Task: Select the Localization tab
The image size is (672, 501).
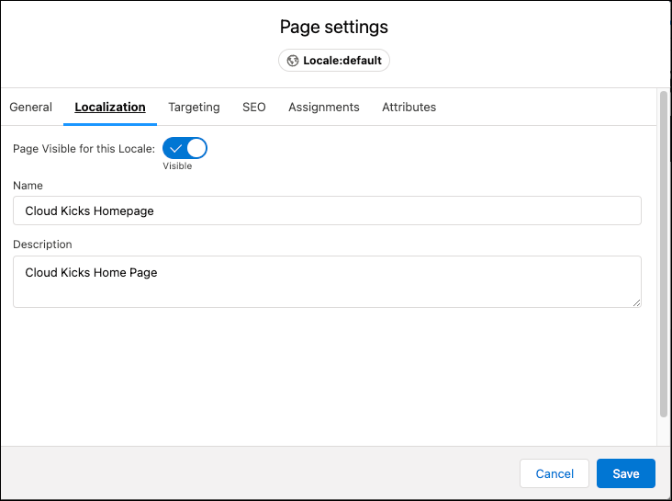Action: click(x=110, y=107)
